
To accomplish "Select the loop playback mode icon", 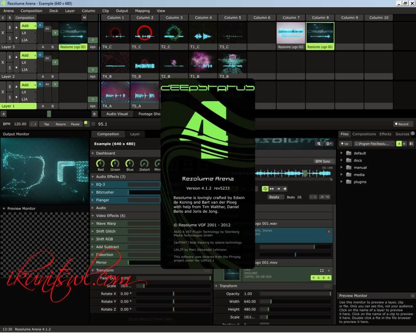I will point(265,189).
